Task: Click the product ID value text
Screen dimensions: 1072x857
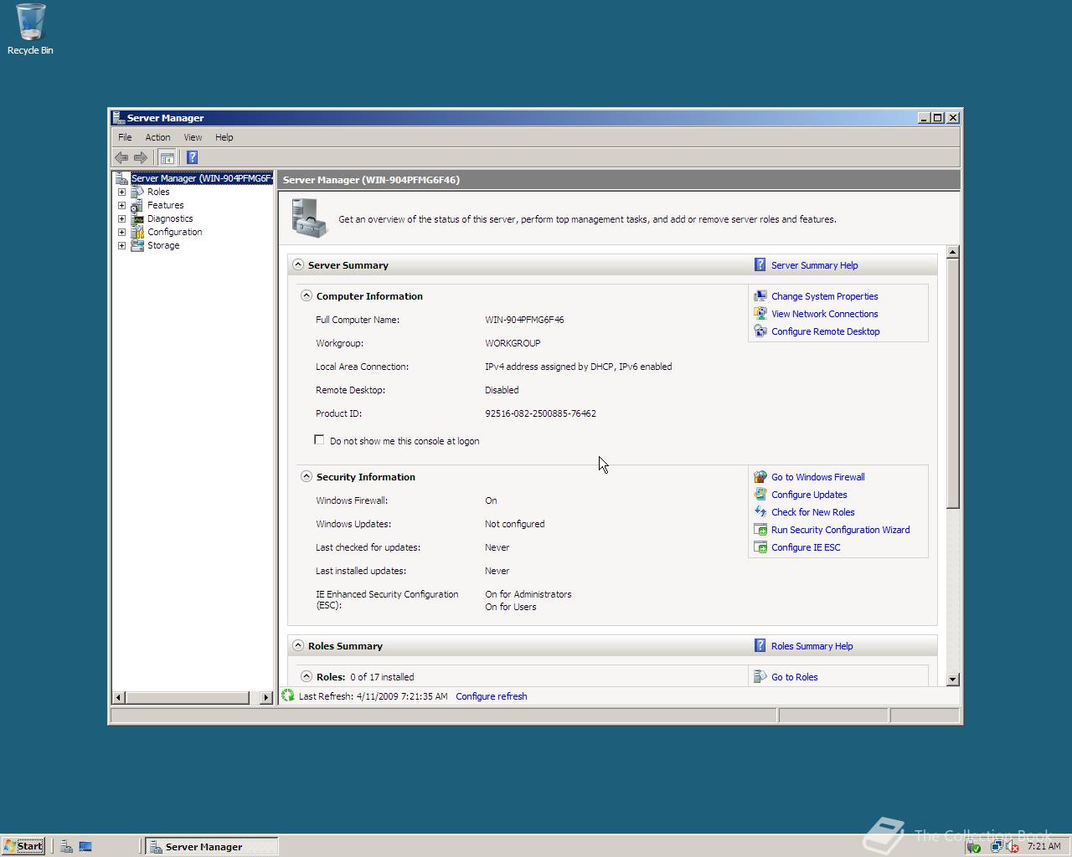Action: (x=540, y=413)
